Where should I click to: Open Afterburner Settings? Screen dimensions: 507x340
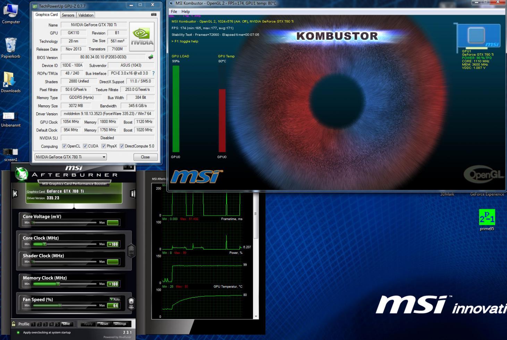coord(120,324)
